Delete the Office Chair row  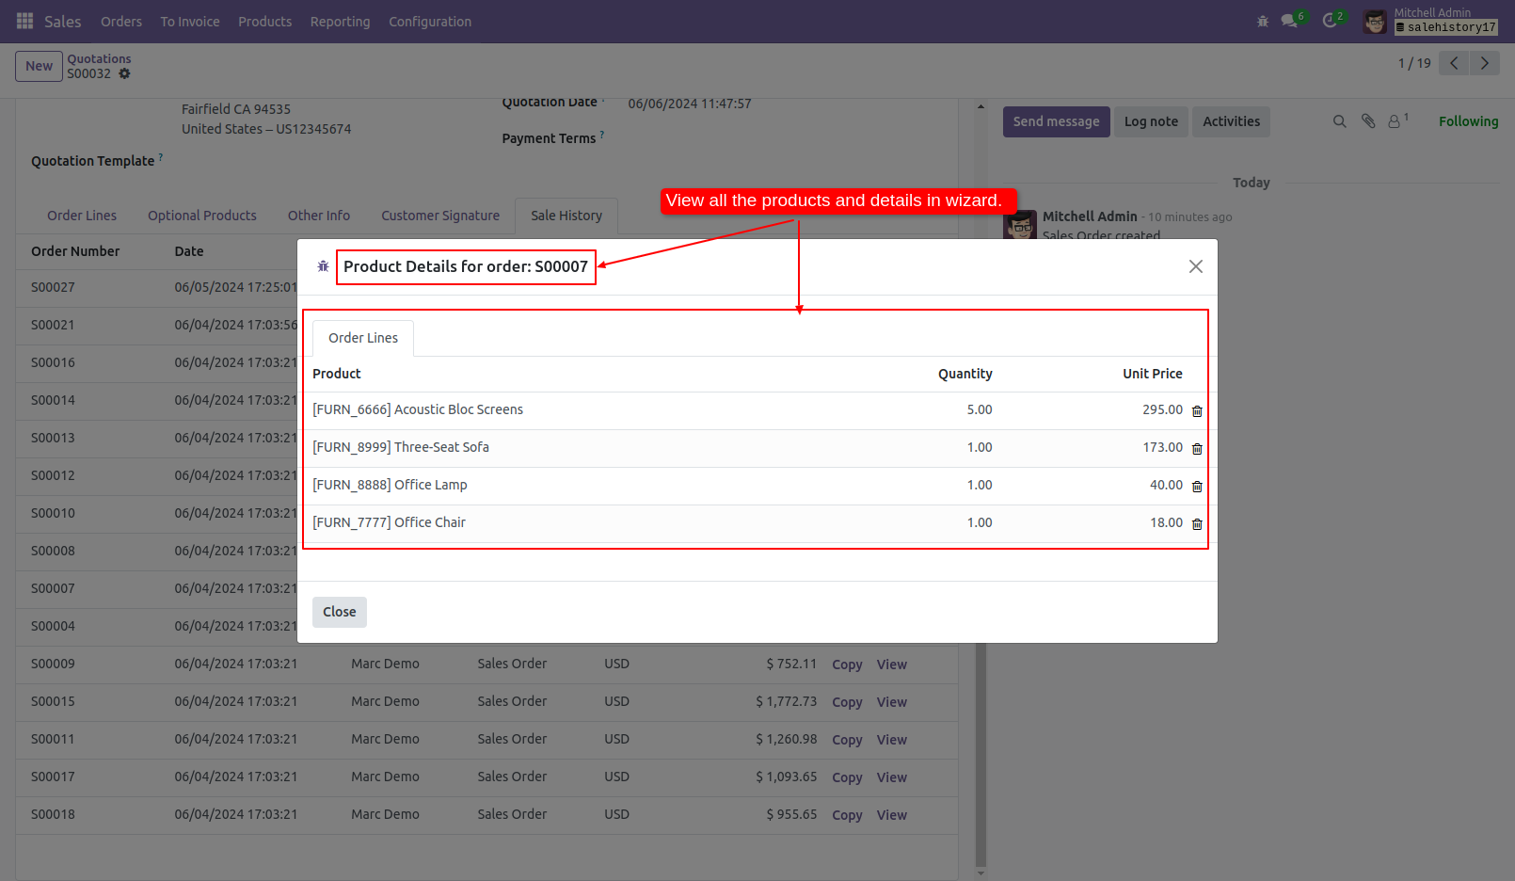[x=1197, y=524]
